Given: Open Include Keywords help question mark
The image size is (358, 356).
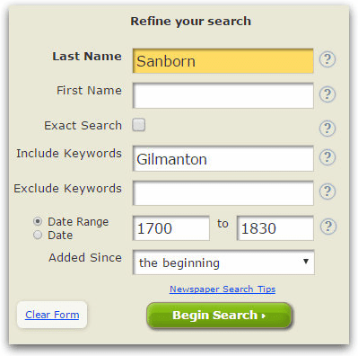Looking at the screenshot, I should click(x=327, y=157).
